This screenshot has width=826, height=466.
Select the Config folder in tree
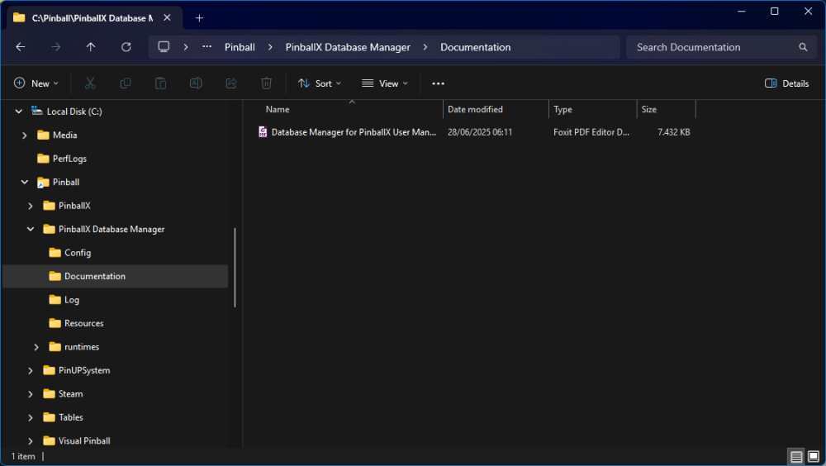pos(78,253)
